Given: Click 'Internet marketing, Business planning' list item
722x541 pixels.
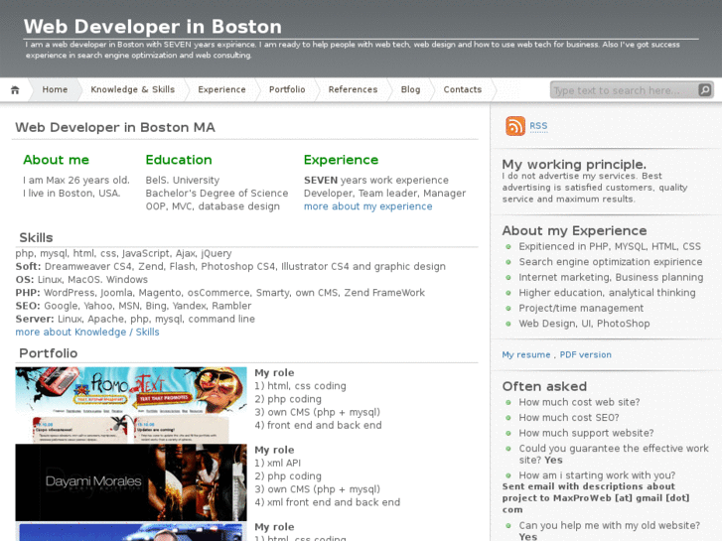Looking at the screenshot, I should (611, 278).
